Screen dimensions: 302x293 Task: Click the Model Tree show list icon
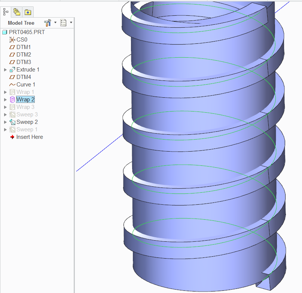pyautogui.click(x=63, y=23)
